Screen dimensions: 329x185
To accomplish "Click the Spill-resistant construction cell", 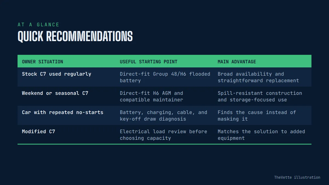I will pos(260,96).
